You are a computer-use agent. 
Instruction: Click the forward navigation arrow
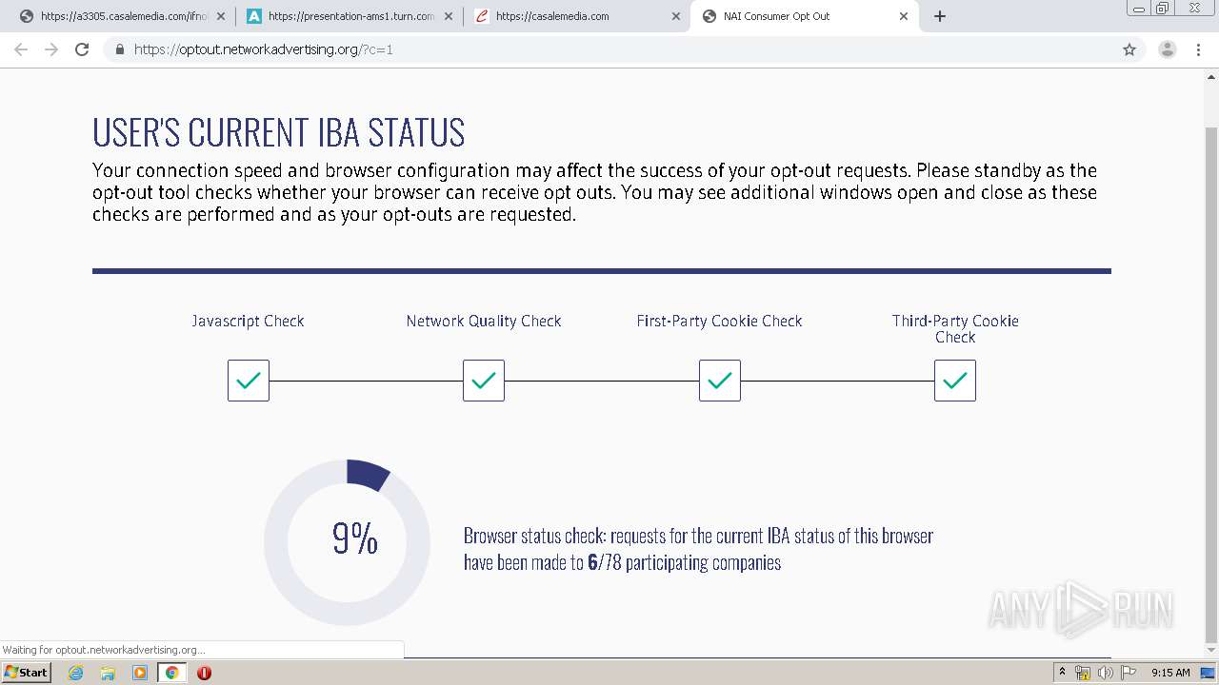pyautogui.click(x=51, y=49)
